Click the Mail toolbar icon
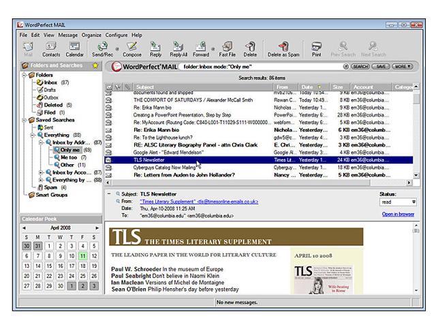The image size is (436, 327). coord(28,49)
